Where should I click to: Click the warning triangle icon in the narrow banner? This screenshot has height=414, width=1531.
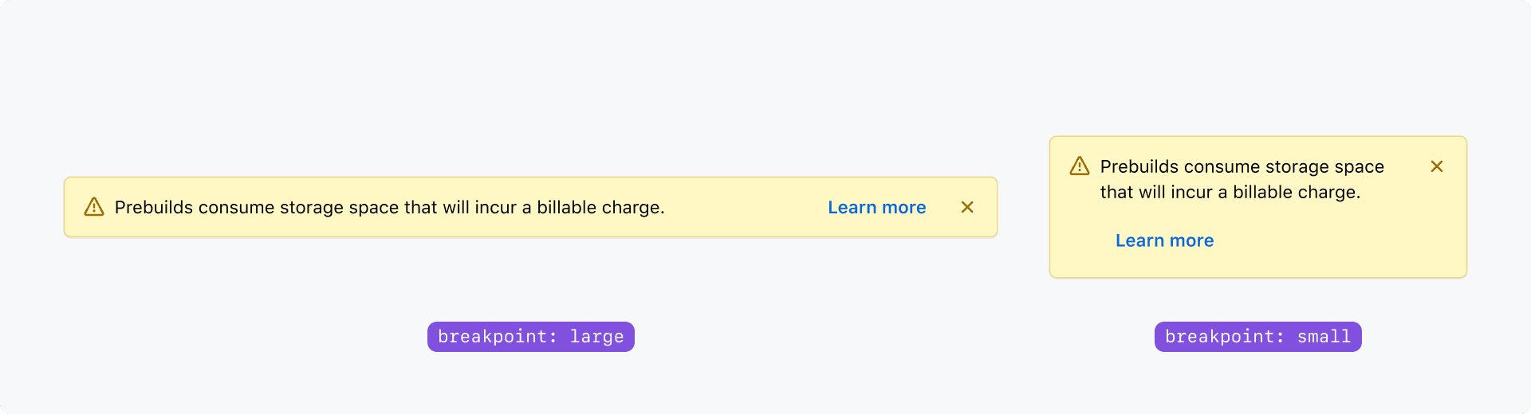click(1080, 166)
